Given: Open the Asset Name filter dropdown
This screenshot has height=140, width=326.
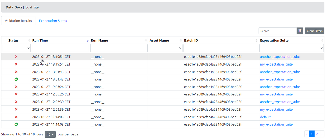Looking at the screenshot, I should point(166,48).
